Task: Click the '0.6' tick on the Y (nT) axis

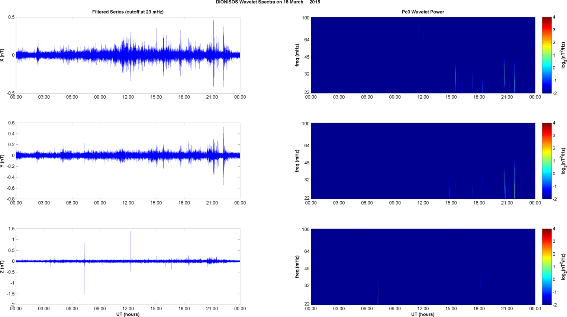Action: tap(11, 123)
